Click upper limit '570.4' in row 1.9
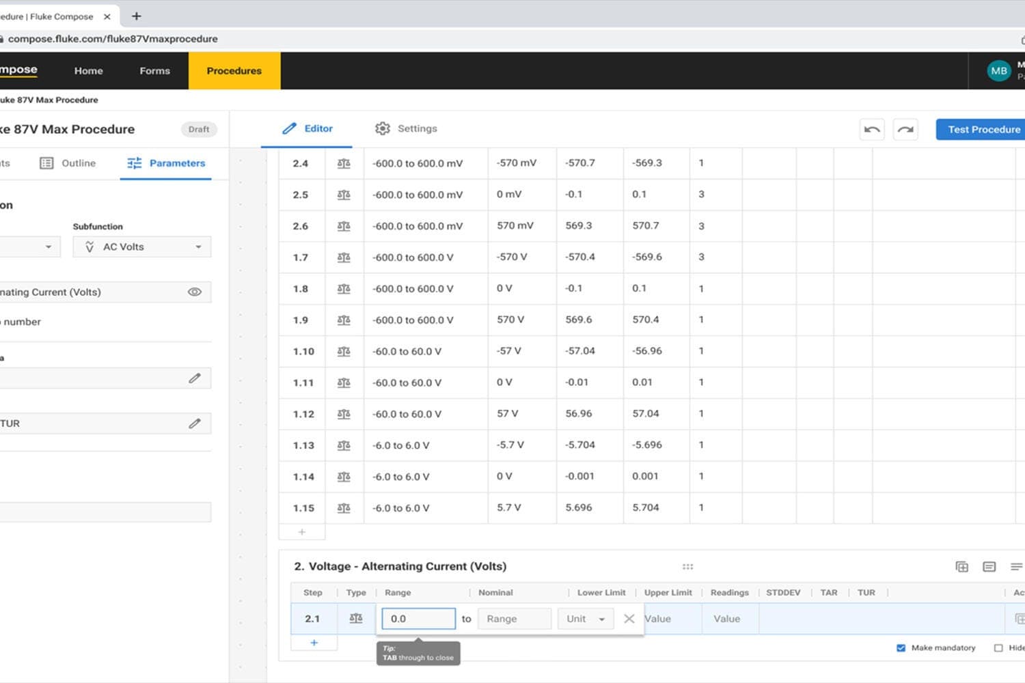Screen dimensions: 1025x683 click(646, 320)
